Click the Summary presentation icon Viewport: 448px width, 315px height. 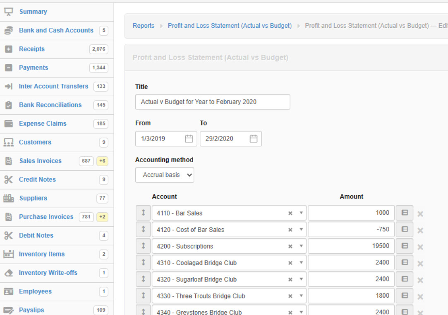coord(9,12)
